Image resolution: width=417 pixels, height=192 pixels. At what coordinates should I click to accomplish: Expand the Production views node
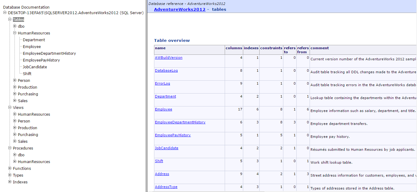[x=15, y=128]
